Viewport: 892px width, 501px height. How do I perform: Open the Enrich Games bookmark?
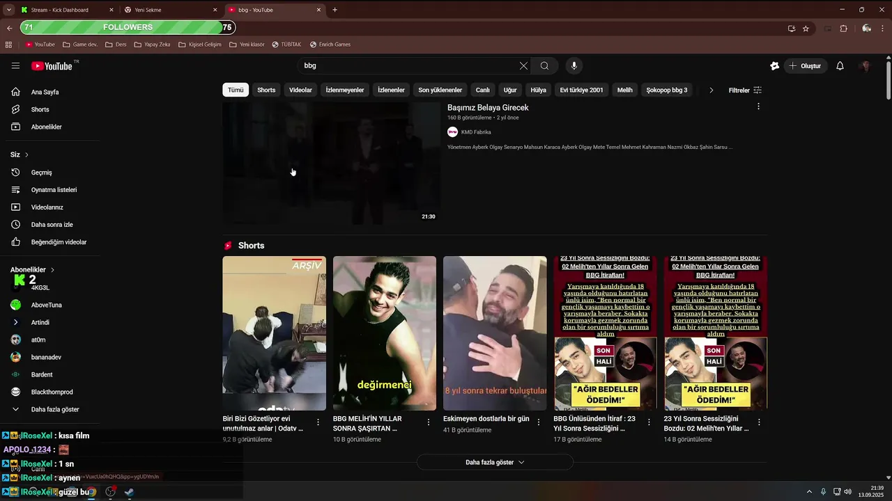[330, 45]
